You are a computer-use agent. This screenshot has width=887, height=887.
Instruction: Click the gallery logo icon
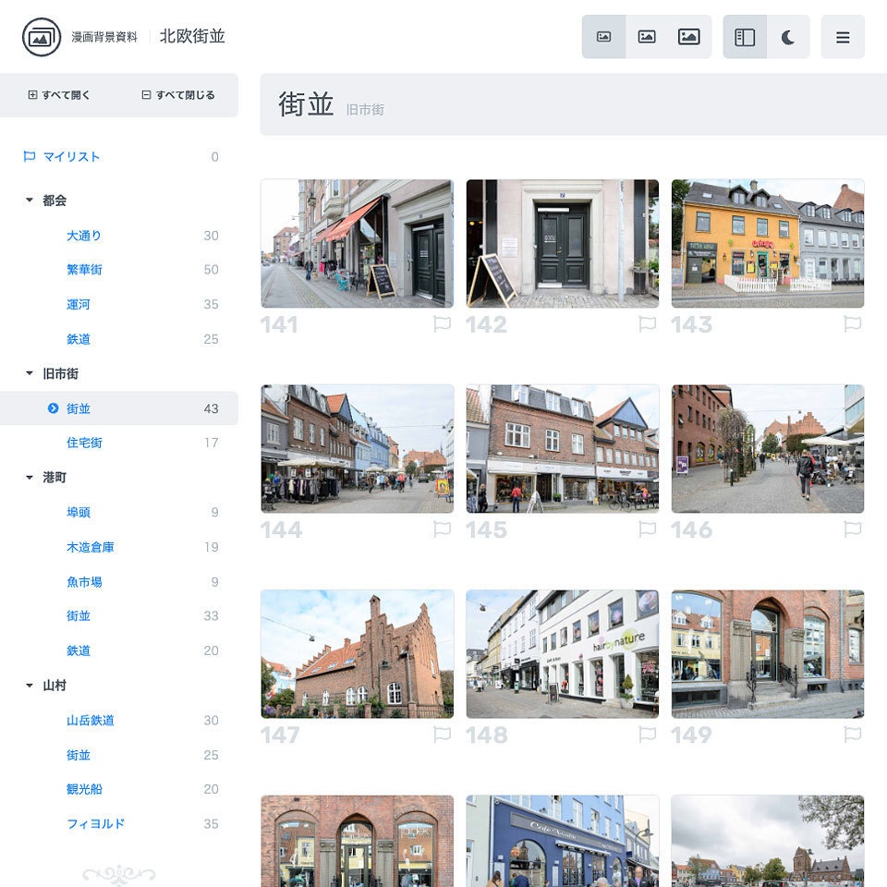42,37
